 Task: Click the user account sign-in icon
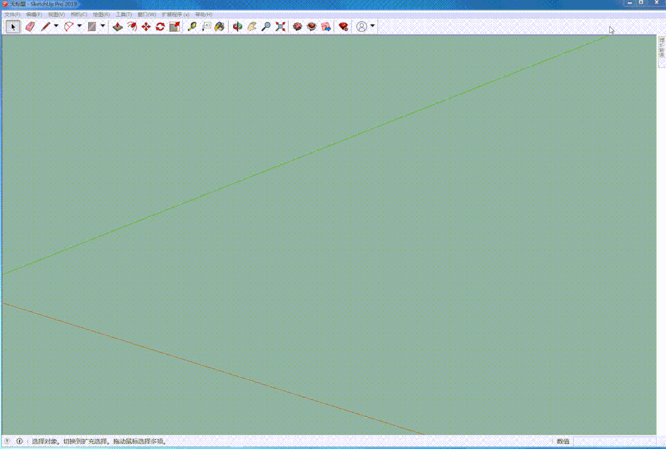(x=361, y=26)
